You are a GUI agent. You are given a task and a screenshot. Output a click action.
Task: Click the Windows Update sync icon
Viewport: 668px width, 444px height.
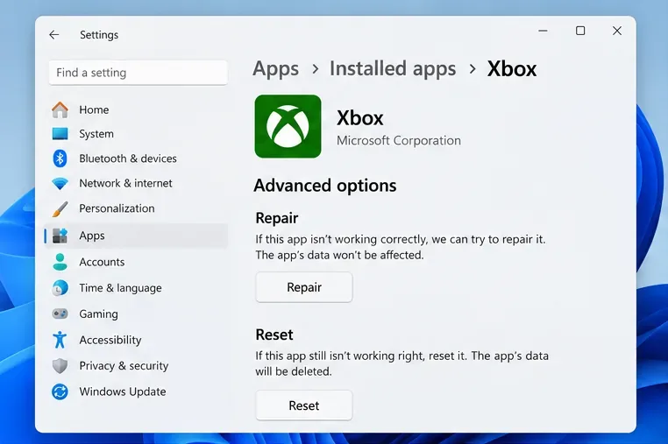tap(60, 391)
